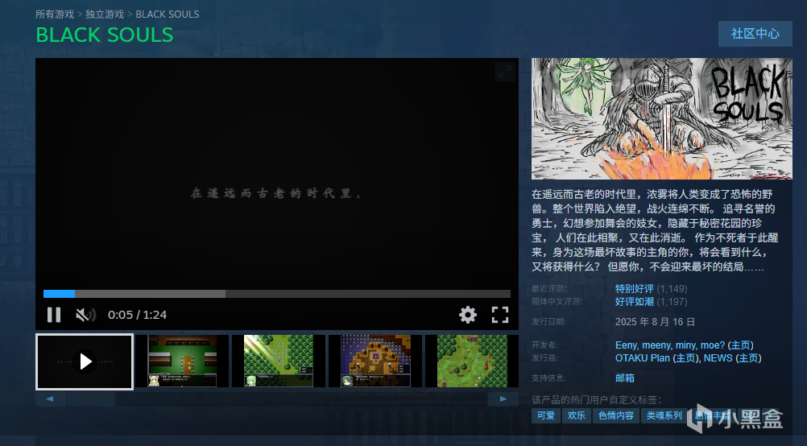Select the forest light beam thumbnail
Image resolution: width=807 pixels, height=446 pixels.
point(279,361)
